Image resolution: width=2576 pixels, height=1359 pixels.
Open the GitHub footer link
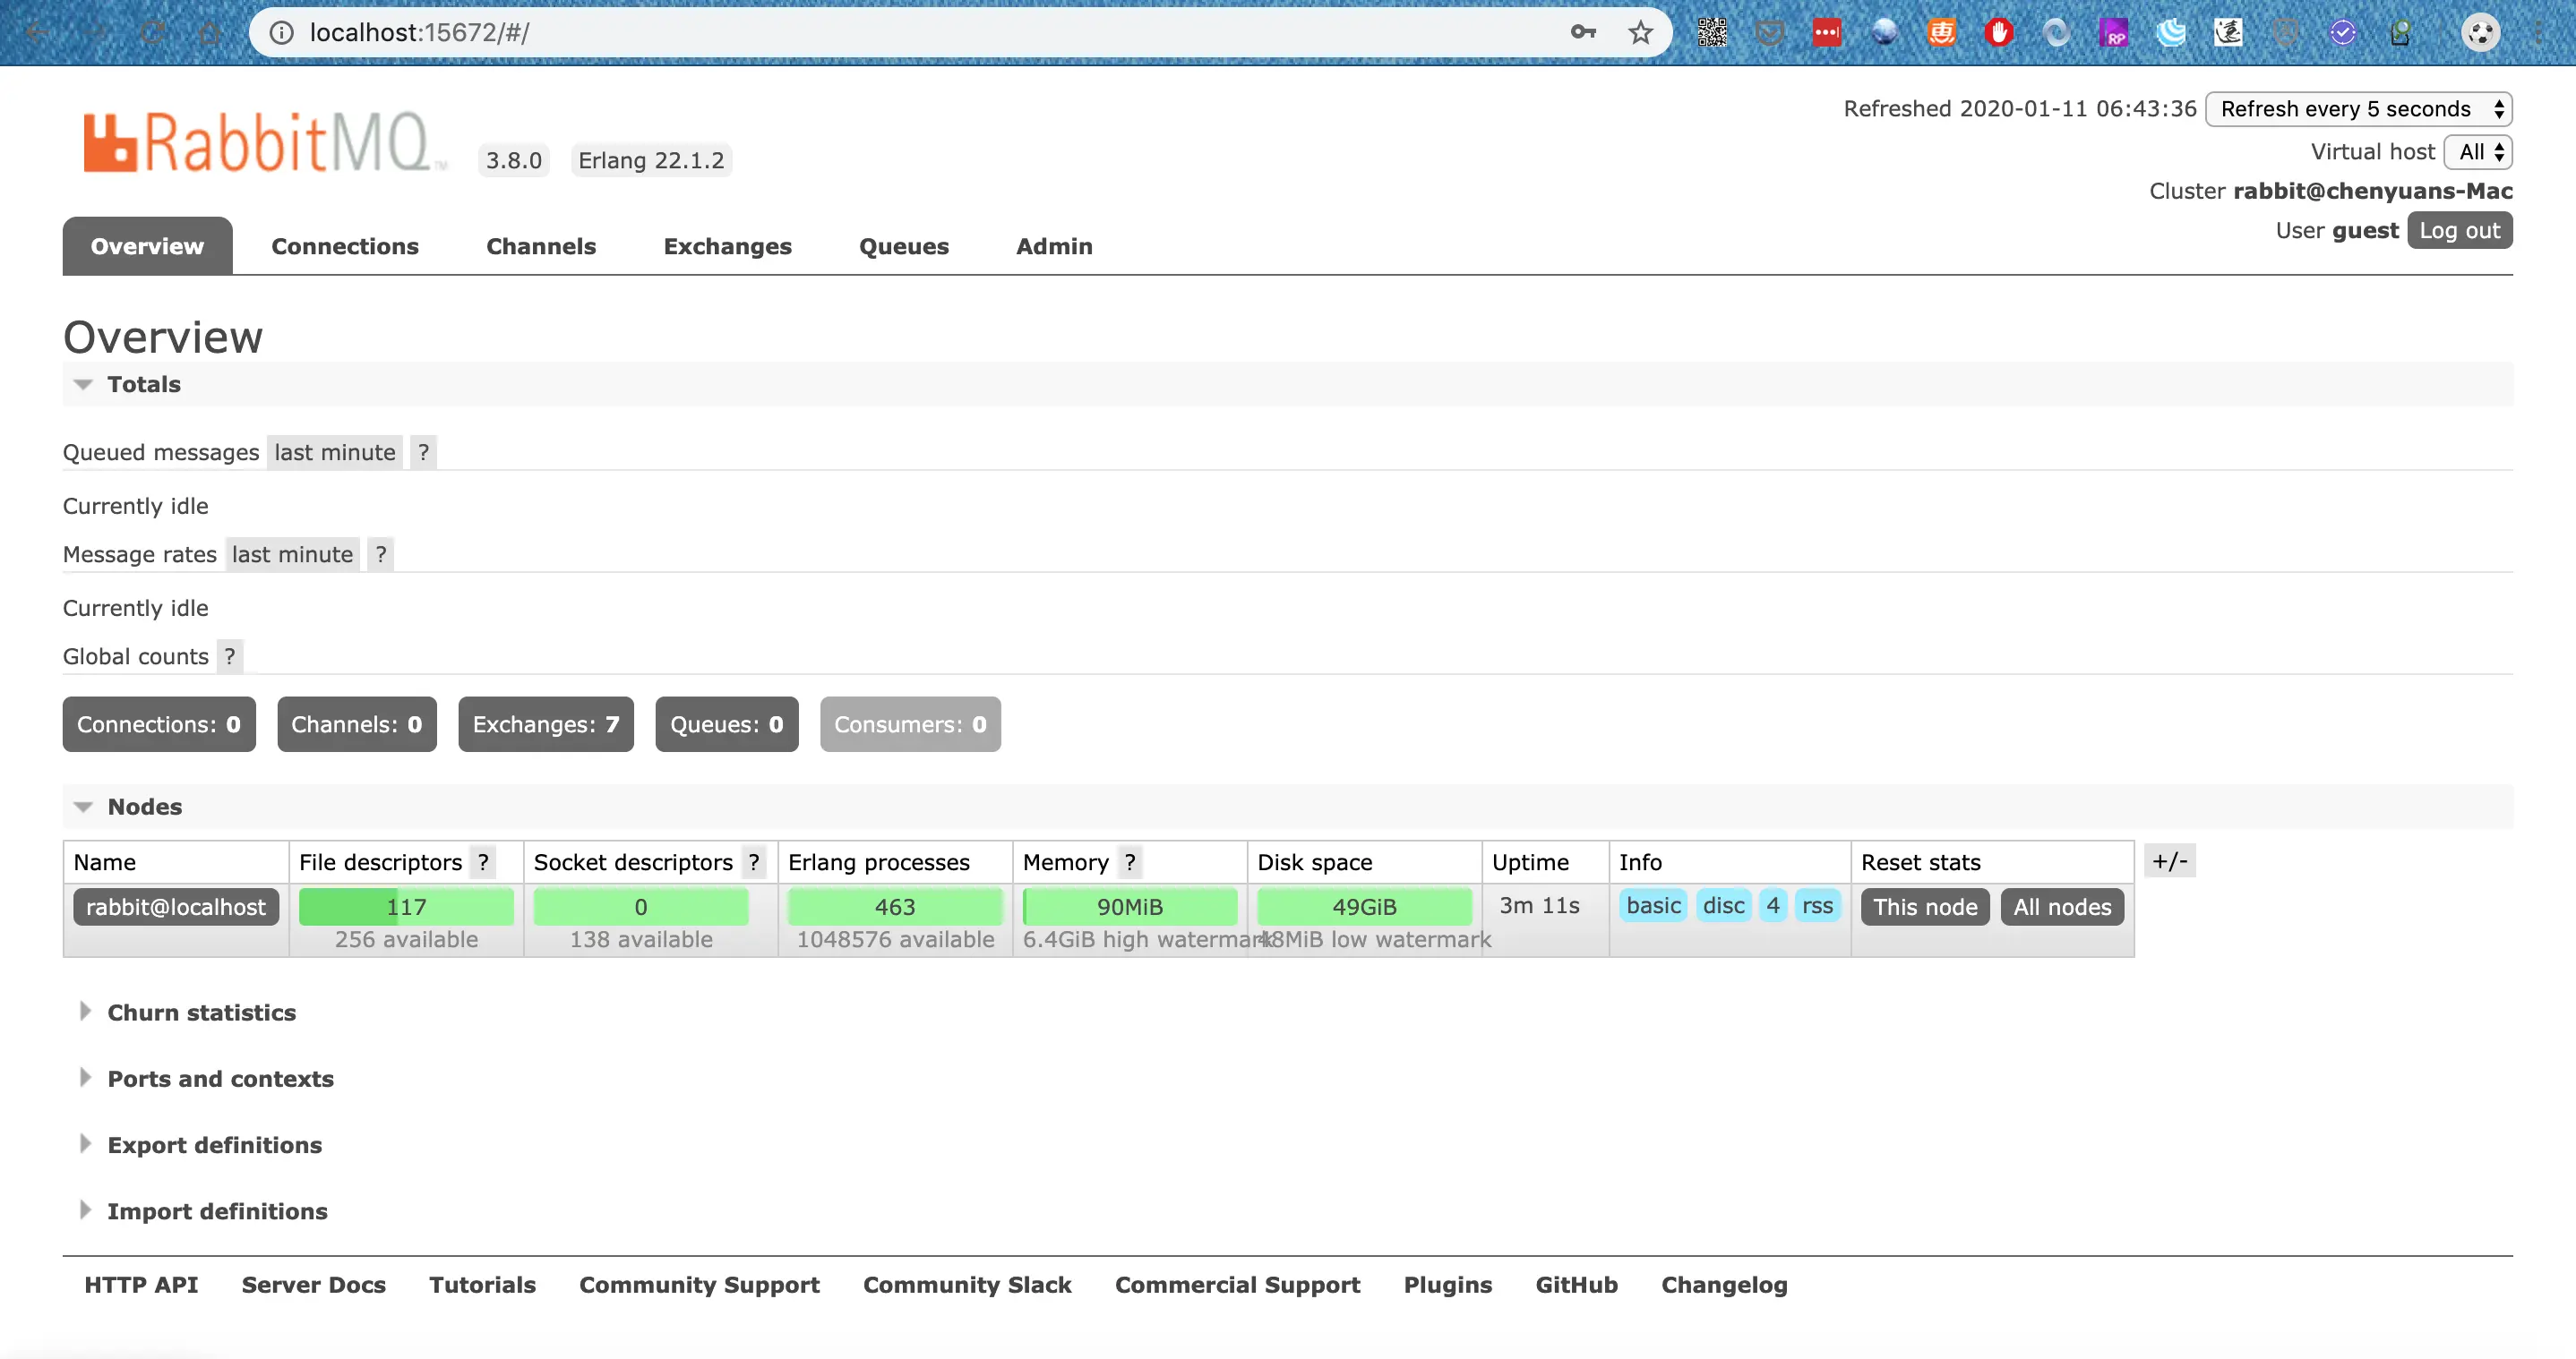click(1577, 1285)
